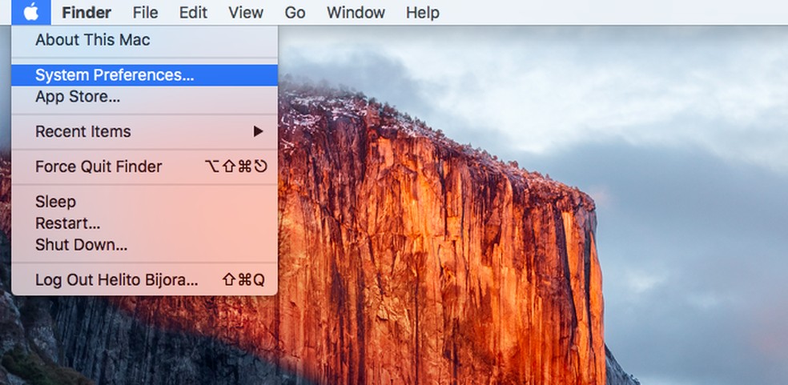Choose About This Mac
Viewport: 788px width, 385px height.
click(144, 40)
